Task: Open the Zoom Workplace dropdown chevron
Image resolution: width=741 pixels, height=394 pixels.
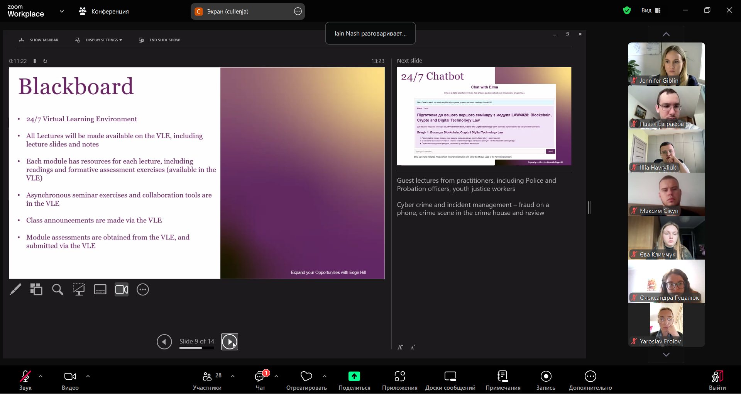Action: coord(62,11)
